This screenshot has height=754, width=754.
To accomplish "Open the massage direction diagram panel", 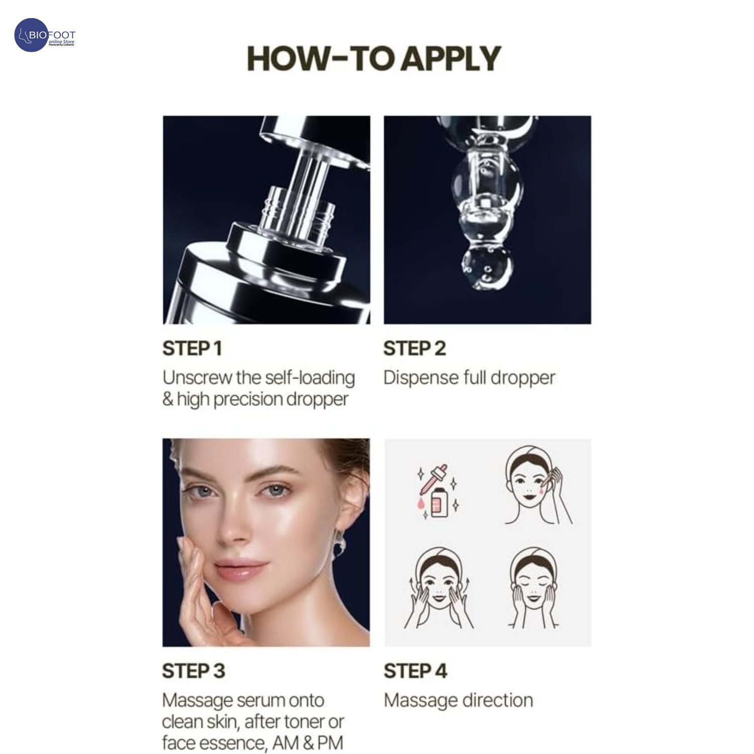I will tap(488, 542).
